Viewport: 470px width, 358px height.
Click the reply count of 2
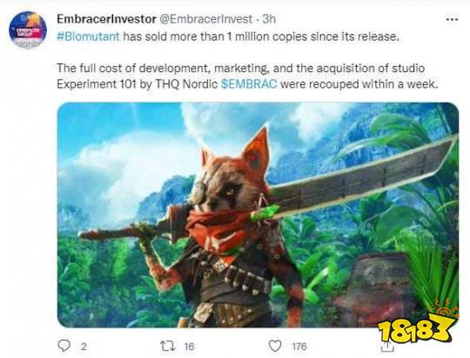84,347
